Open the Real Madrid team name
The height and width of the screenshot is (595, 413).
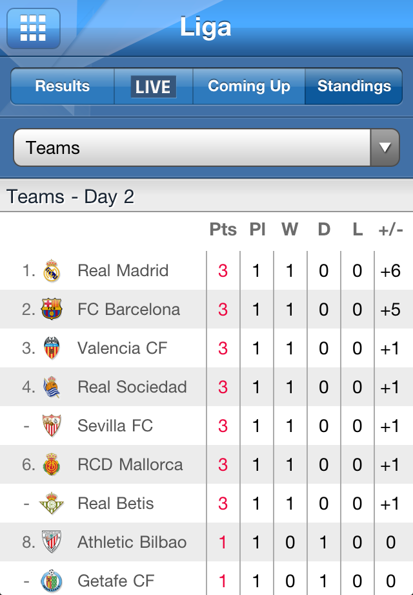(123, 270)
